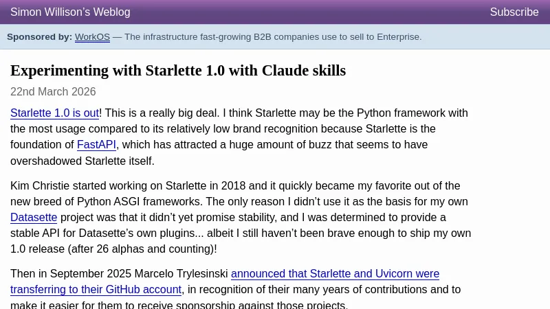Screen dimensions: 550x309
Task: Click the date 22nd March 2026
Action: pos(53,92)
